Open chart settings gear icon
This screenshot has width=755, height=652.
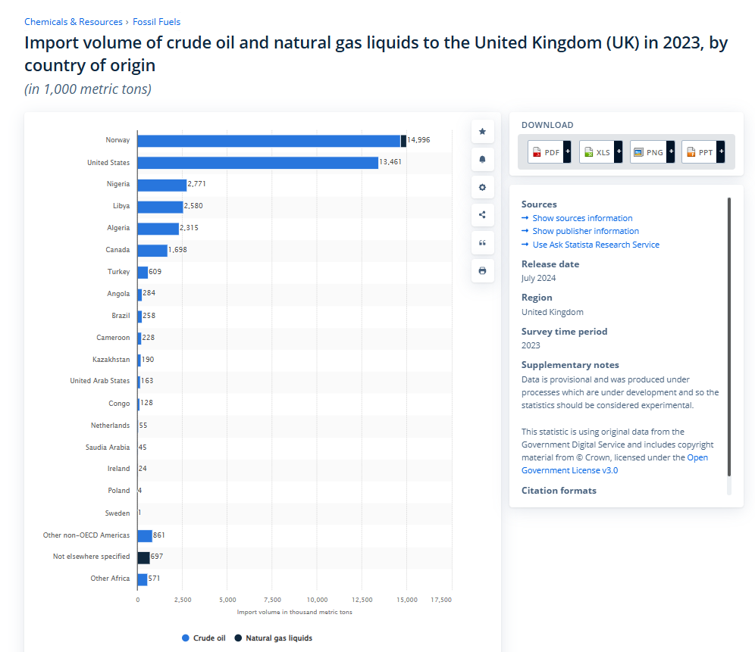482,187
